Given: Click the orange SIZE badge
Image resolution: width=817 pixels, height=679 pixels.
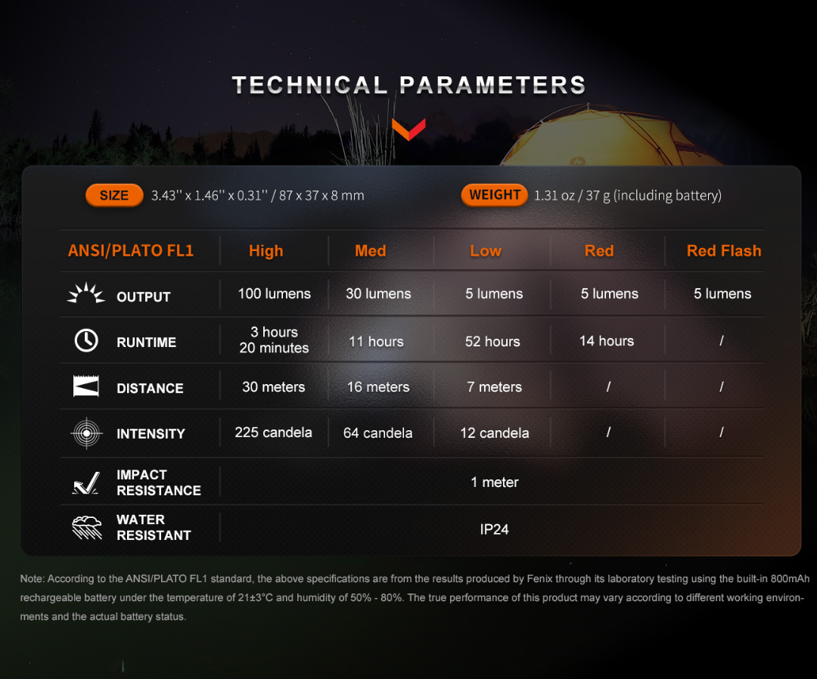Looking at the screenshot, I should click(x=114, y=195).
